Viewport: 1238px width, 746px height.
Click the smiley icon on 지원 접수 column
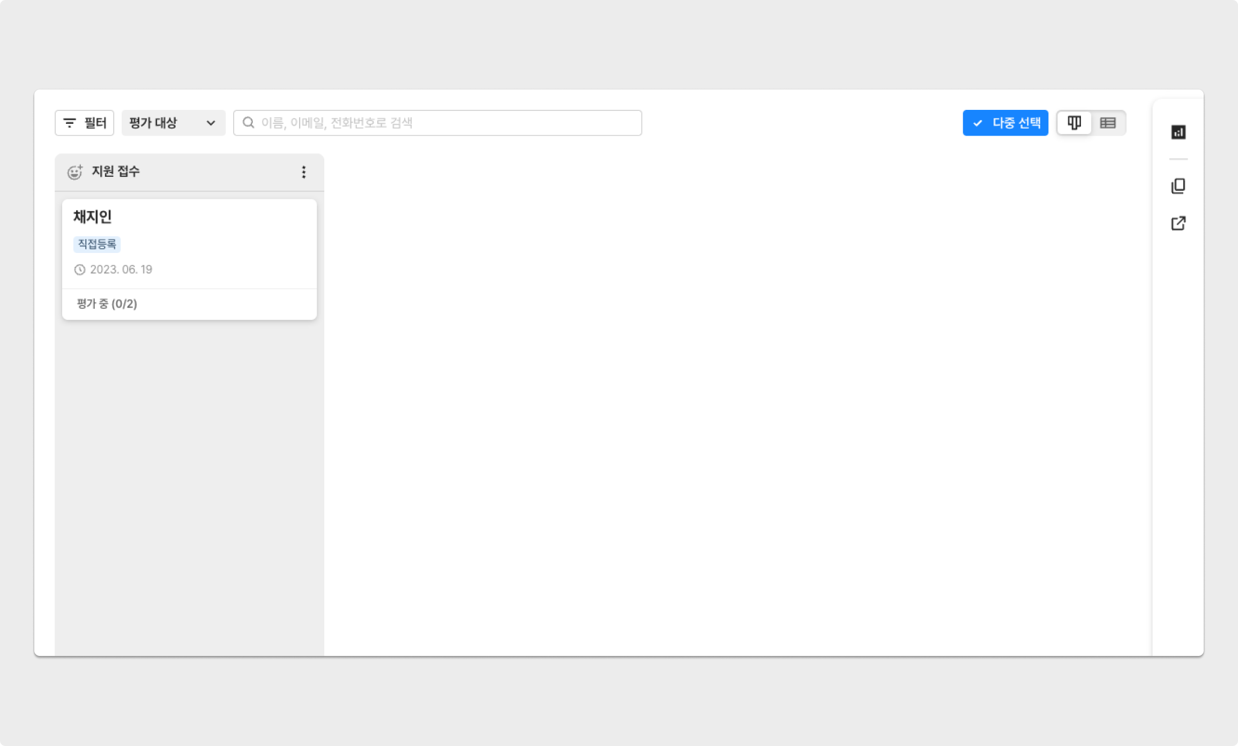[74, 172]
